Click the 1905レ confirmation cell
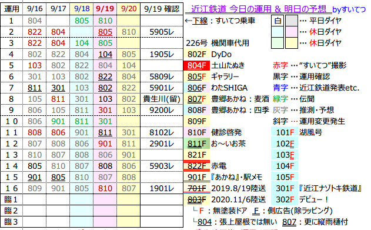 pos(162,55)
